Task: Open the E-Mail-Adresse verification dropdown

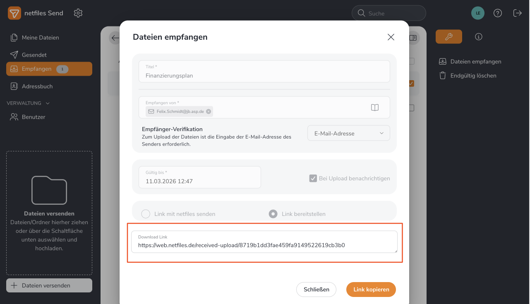Action: click(x=348, y=134)
